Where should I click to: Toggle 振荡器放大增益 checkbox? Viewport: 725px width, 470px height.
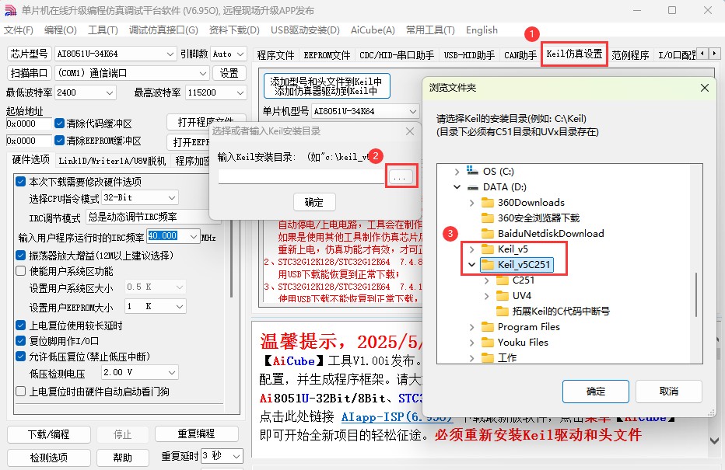pyautogui.click(x=21, y=256)
